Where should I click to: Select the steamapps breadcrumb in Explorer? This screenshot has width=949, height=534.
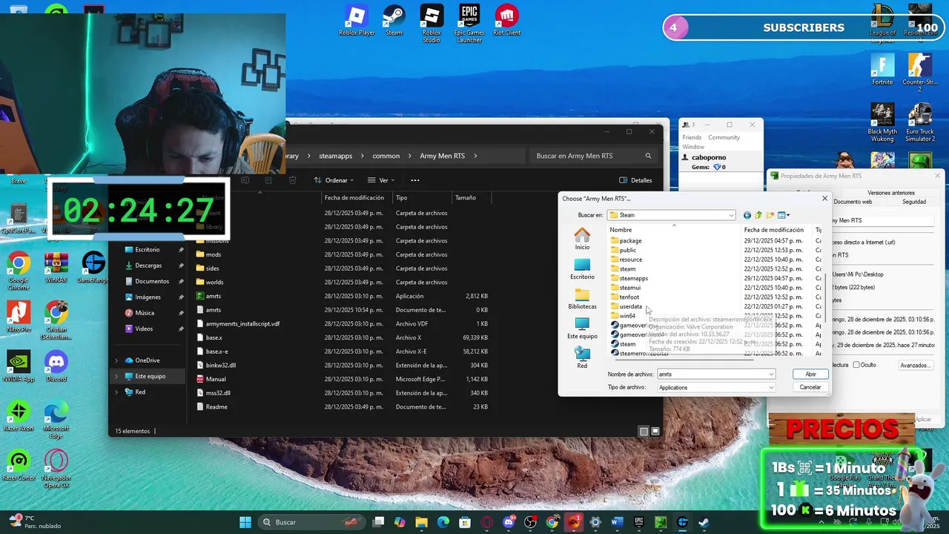click(x=336, y=156)
